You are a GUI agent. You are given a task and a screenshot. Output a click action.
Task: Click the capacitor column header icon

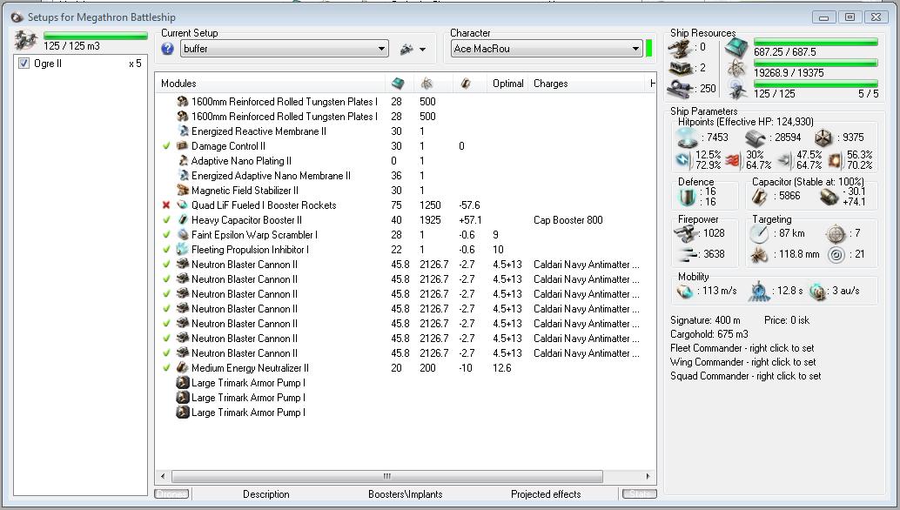(x=466, y=84)
